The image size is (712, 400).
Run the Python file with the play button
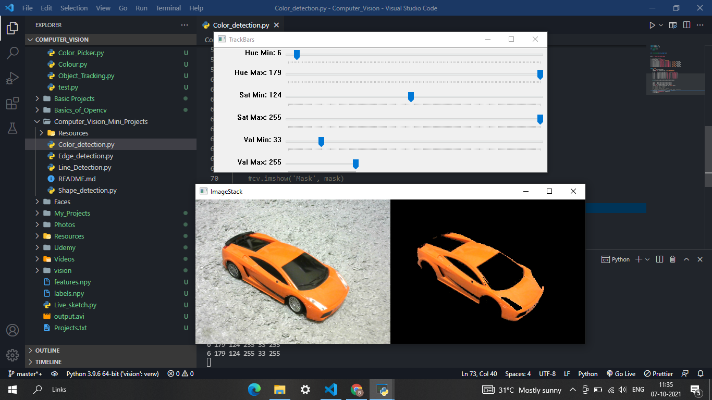(x=651, y=24)
